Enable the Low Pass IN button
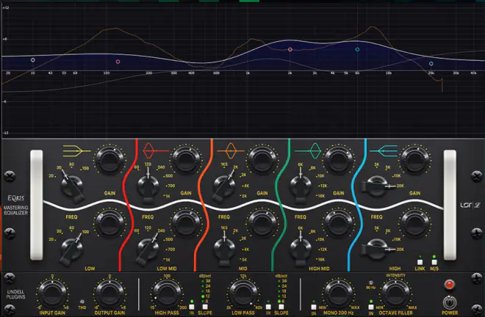The width and height of the screenshot is (485, 317). click(x=268, y=307)
